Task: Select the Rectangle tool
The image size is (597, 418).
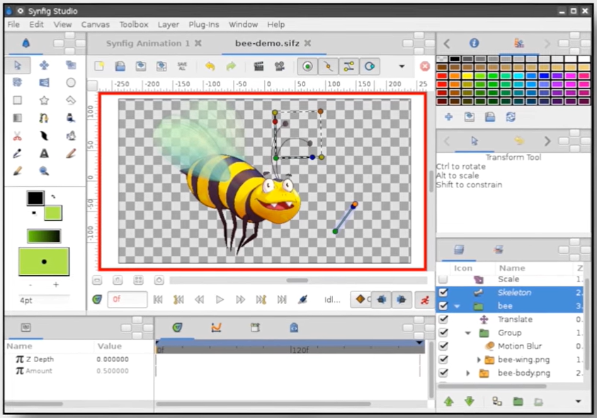Action: pos(18,100)
